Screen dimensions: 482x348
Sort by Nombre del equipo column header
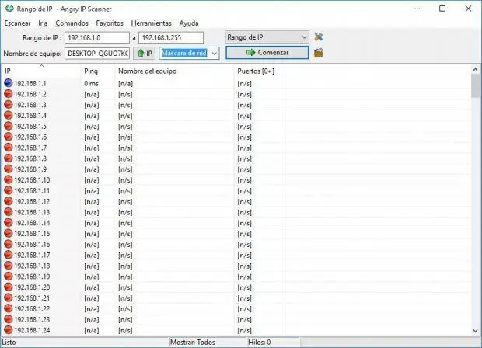174,71
